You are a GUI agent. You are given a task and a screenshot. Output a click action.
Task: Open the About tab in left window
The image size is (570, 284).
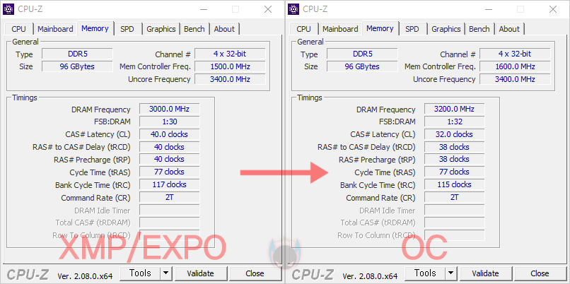coord(224,29)
